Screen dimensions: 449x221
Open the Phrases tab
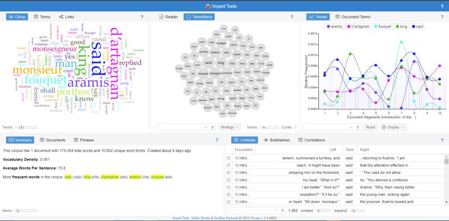84,140
